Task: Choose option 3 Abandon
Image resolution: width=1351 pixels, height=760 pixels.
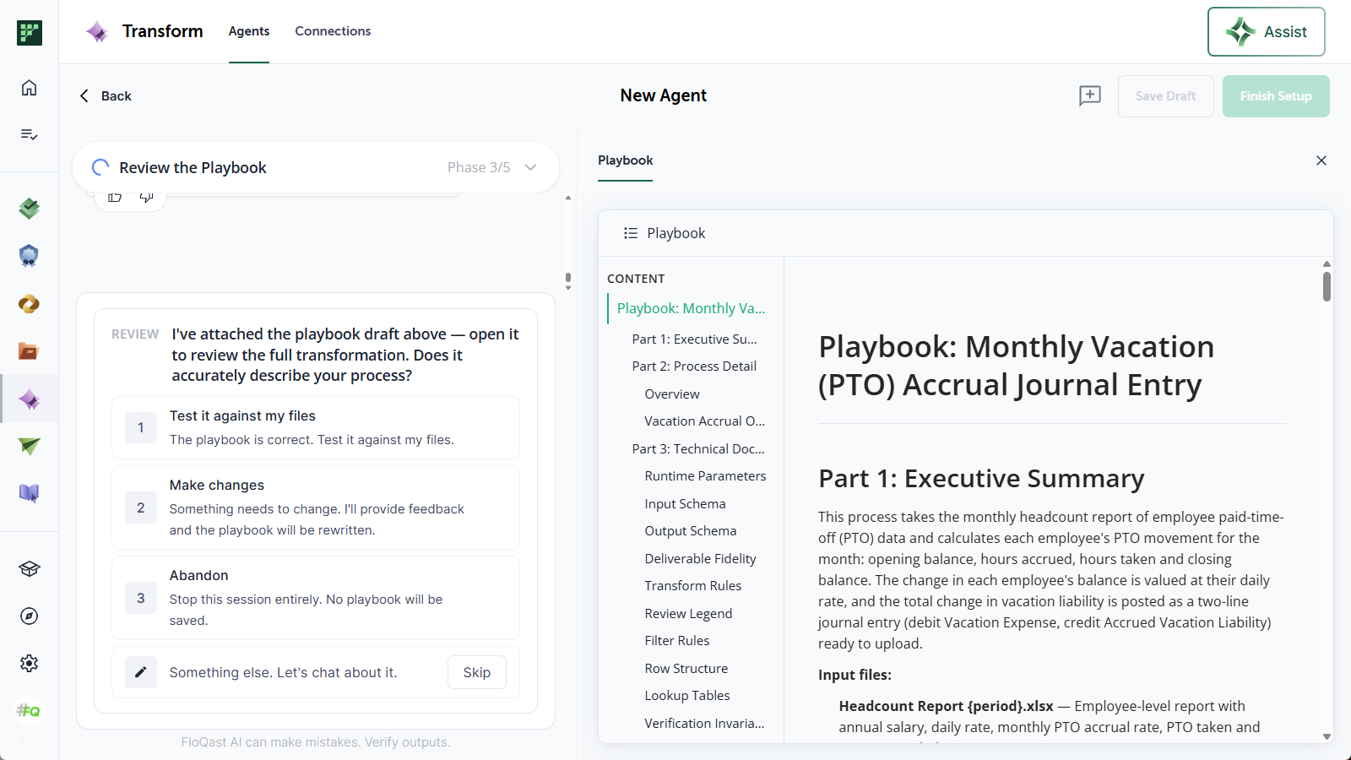Action: 316,598
